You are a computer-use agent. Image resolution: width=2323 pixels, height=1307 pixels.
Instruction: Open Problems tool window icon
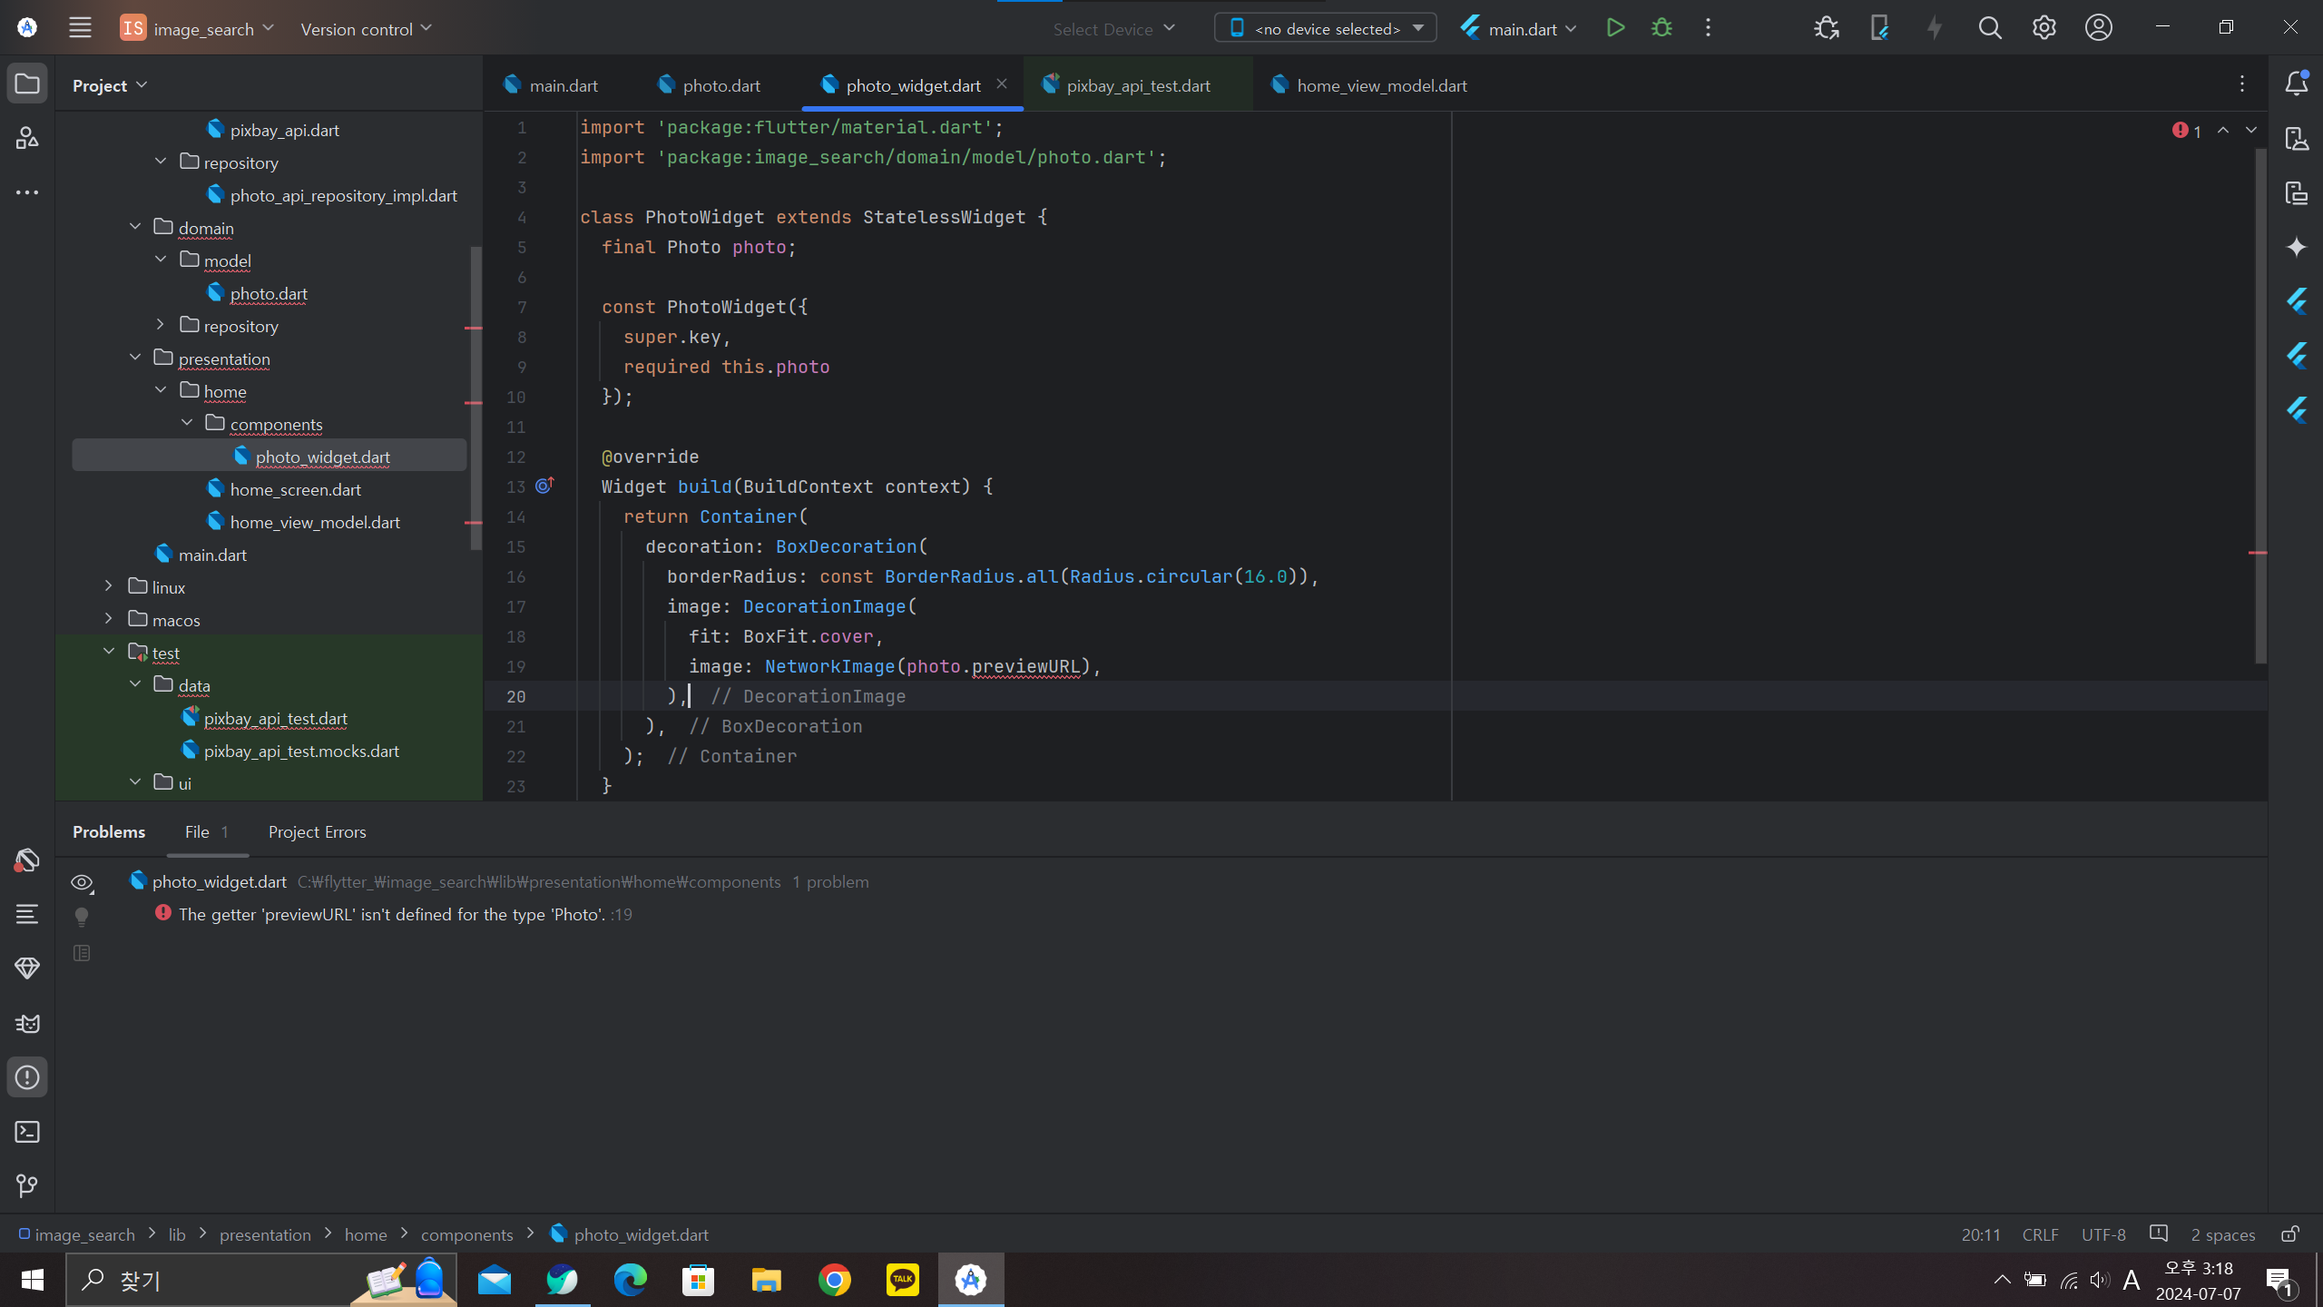click(27, 1077)
